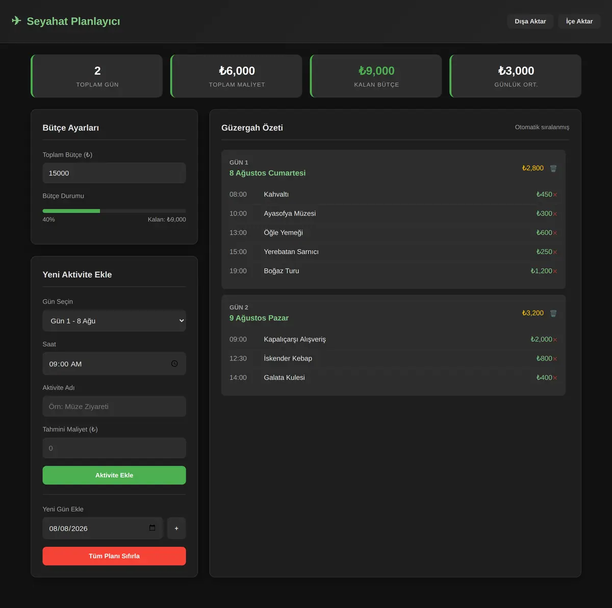Click the Otomatik sıralanmış label
The height and width of the screenshot is (608, 612).
542,127
